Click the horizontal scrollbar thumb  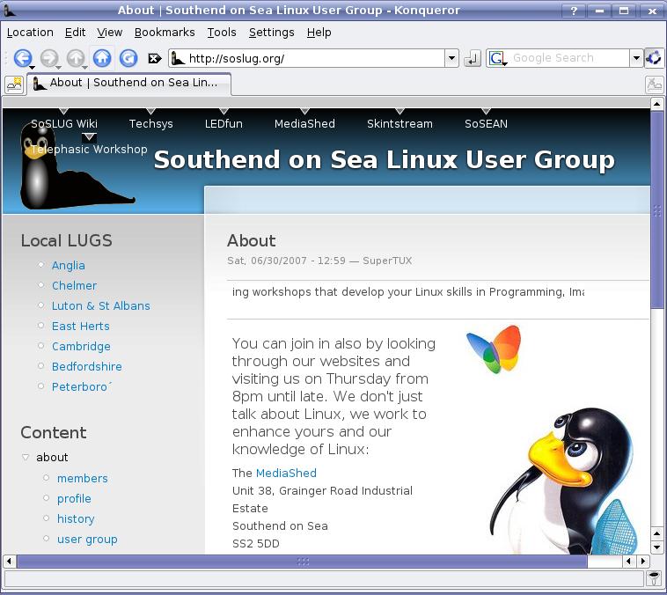pyautogui.click(x=303, y=562)
